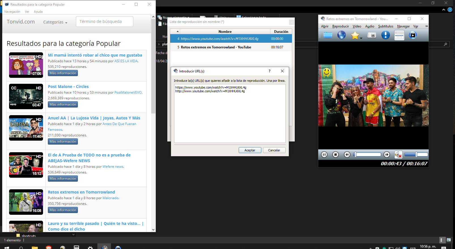Select playlist row 4 youtube URL
The height and width of the screenshot is (249, 455).
pyautogui.click(x=231, y=39)
